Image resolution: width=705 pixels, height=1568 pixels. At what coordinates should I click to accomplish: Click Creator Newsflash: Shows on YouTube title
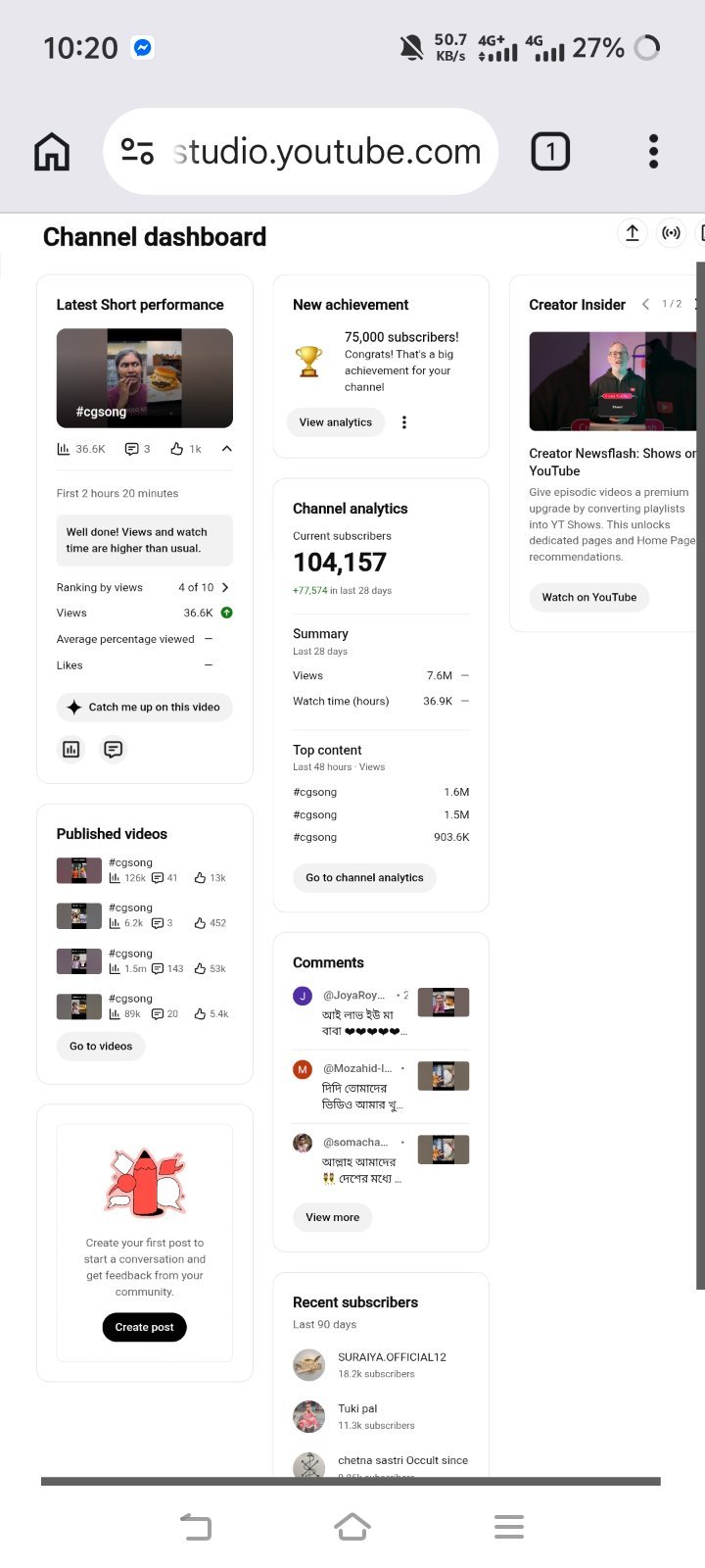[613, 462]
